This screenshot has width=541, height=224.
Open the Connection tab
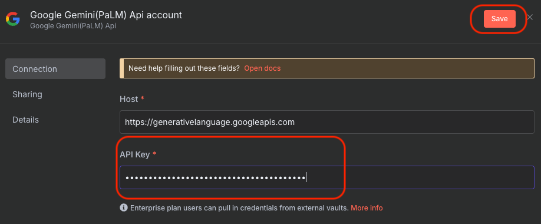click(55, 69)
